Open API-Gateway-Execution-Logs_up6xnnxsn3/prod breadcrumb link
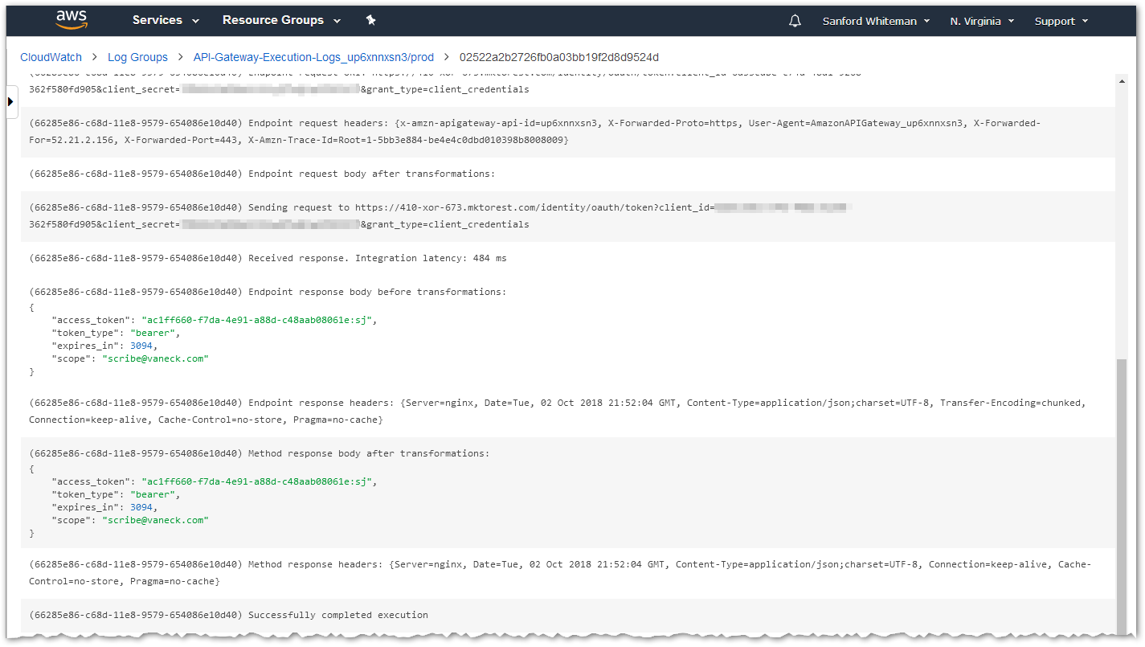1145x647 pixels. click(313, 57)
